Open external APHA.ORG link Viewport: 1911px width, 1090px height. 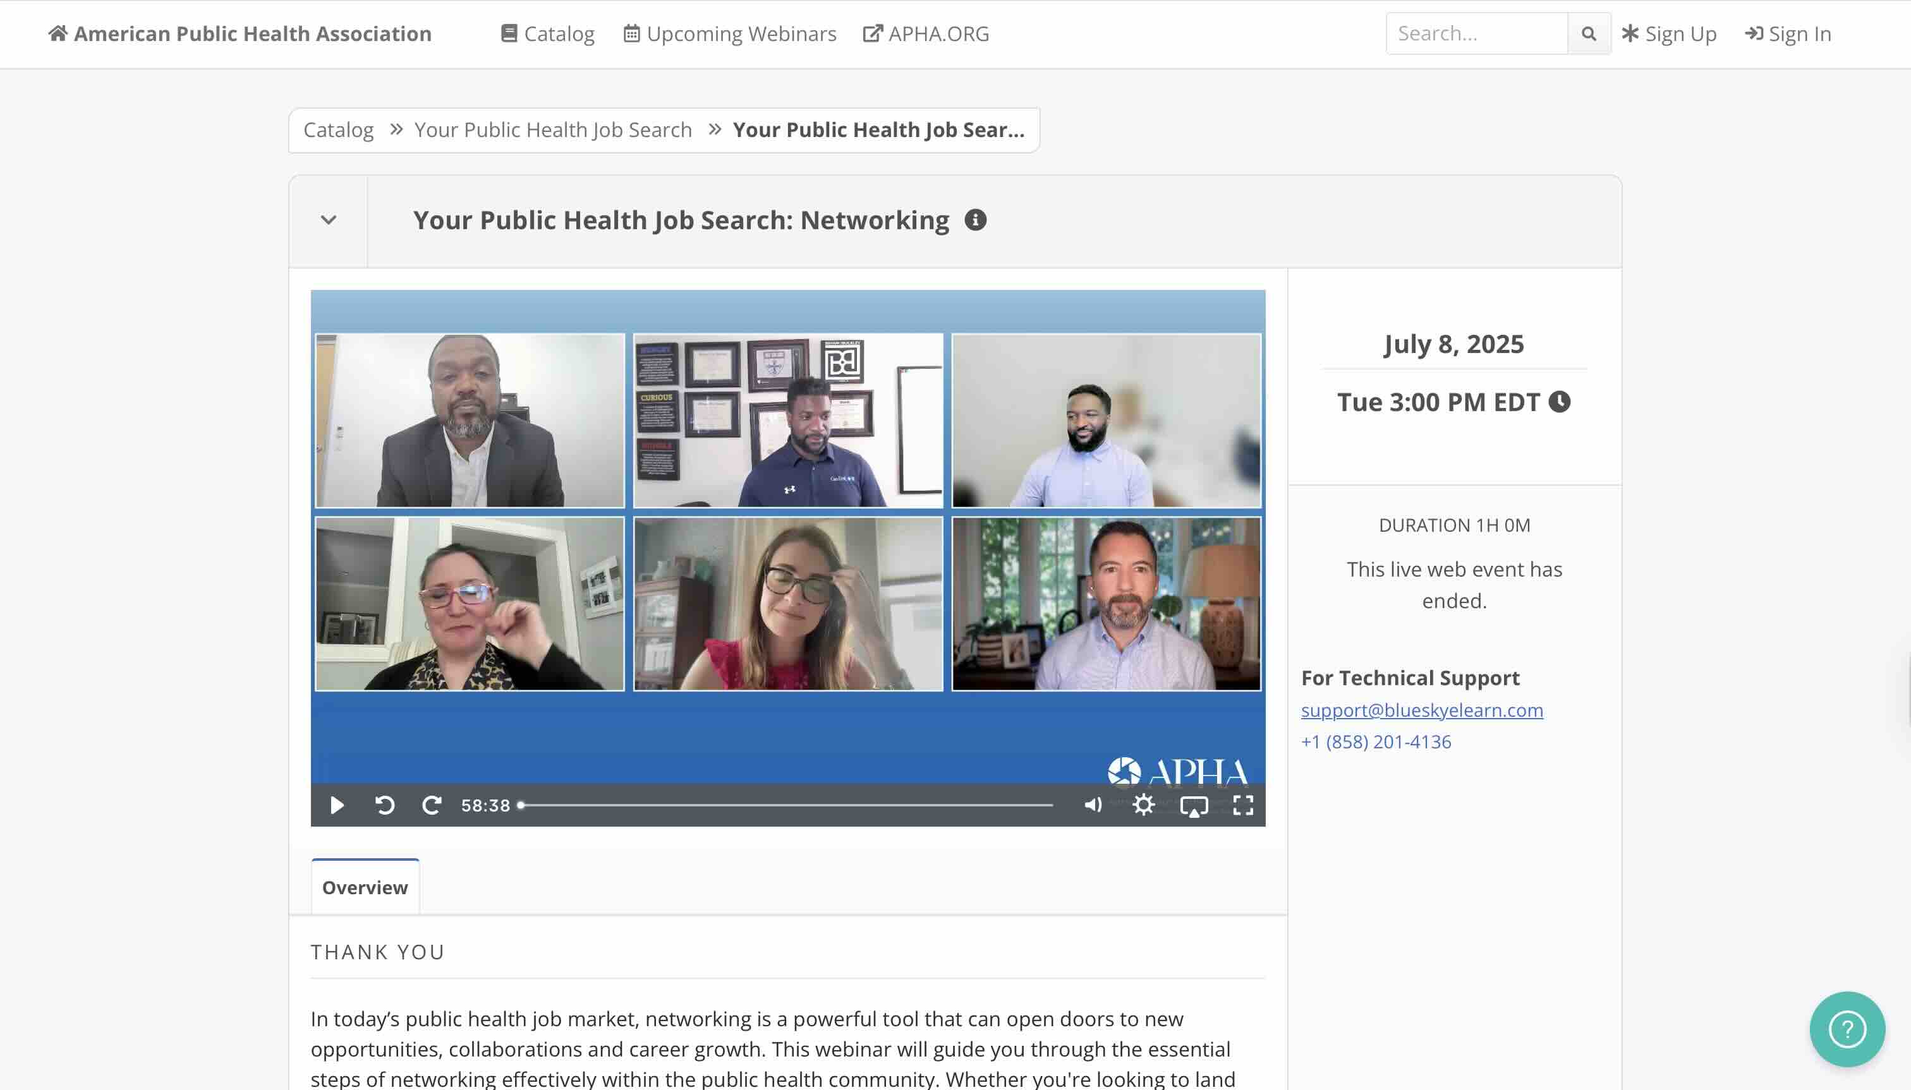pyautogui.click(x=926, y=33)
